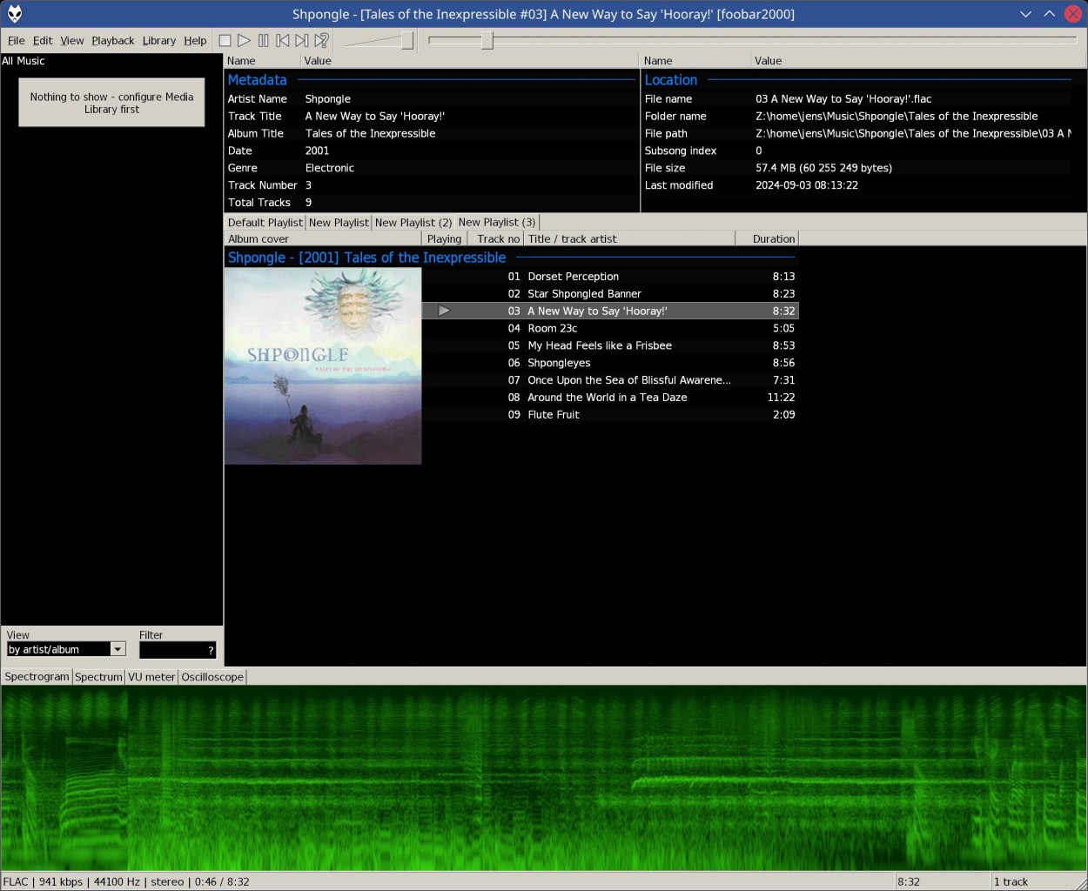1088x891 pixels.
Task: Pause the current track
Action: (263, 40)
